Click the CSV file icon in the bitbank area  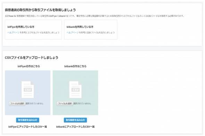click(75, 89)
